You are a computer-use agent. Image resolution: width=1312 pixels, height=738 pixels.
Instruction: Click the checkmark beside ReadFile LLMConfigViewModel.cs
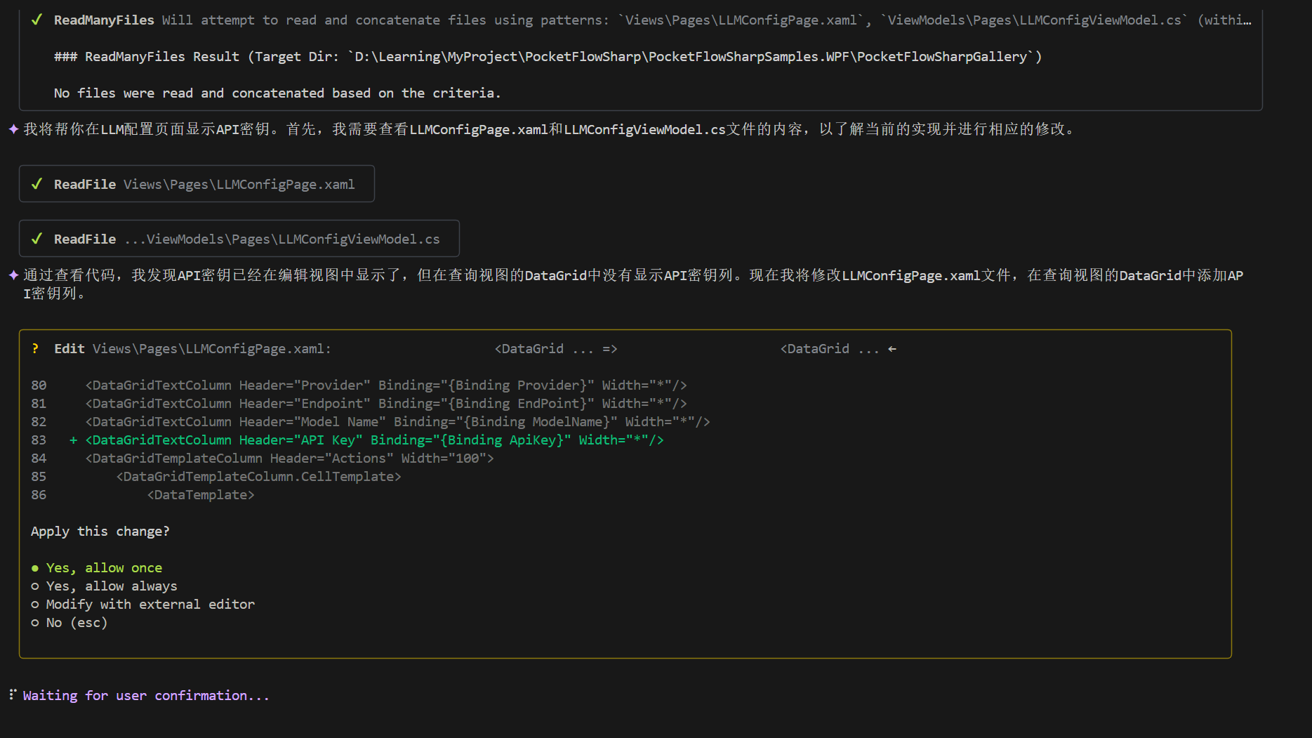[37, 239]
